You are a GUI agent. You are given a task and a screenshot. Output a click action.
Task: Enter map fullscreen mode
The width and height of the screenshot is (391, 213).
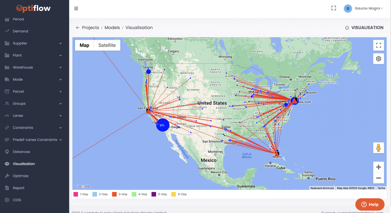[379, 45]
